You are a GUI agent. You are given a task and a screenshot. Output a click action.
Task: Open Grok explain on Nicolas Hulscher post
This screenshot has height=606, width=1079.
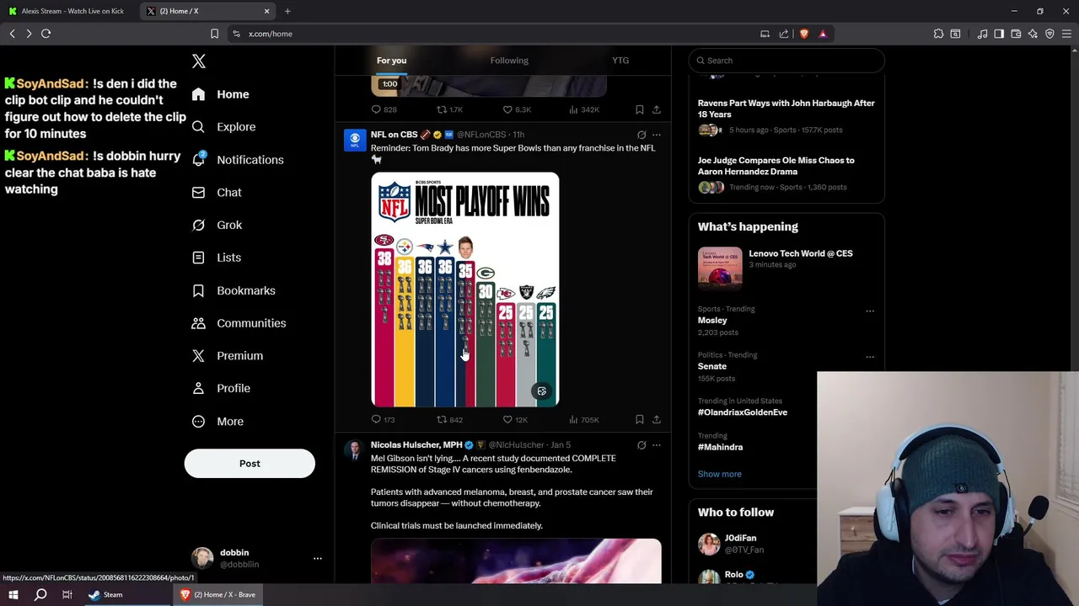[641, 445]
